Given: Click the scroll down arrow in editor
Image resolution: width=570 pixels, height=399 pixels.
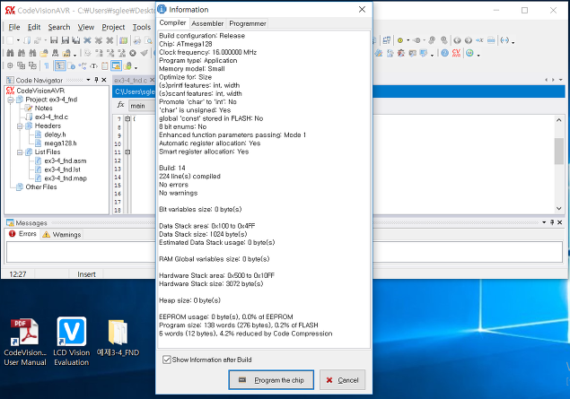Looking at the screenshot, I should coord(559,208).
